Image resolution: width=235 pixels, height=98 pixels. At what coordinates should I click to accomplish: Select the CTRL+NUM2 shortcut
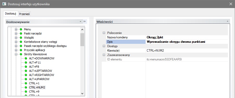37,87
